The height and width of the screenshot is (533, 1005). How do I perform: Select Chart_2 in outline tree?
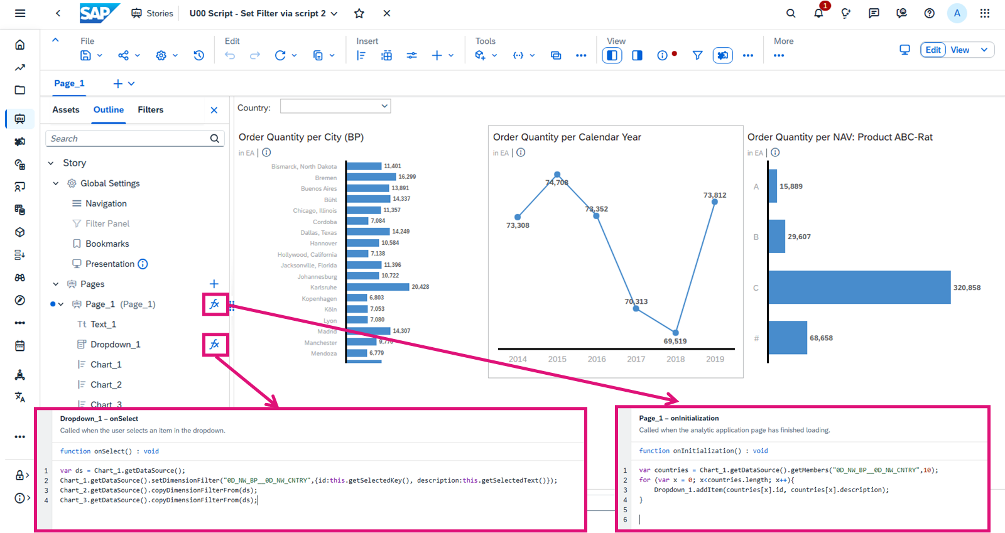click(x=106, y=384)
